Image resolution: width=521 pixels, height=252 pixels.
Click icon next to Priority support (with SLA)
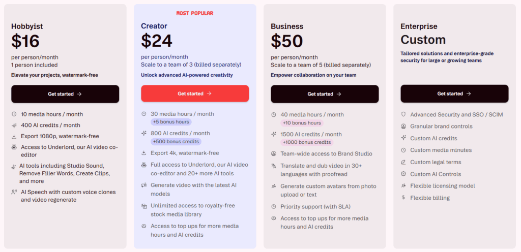(x=274, y=206)
